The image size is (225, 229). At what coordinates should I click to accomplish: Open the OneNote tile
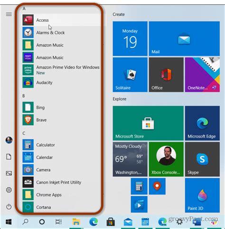202,74
